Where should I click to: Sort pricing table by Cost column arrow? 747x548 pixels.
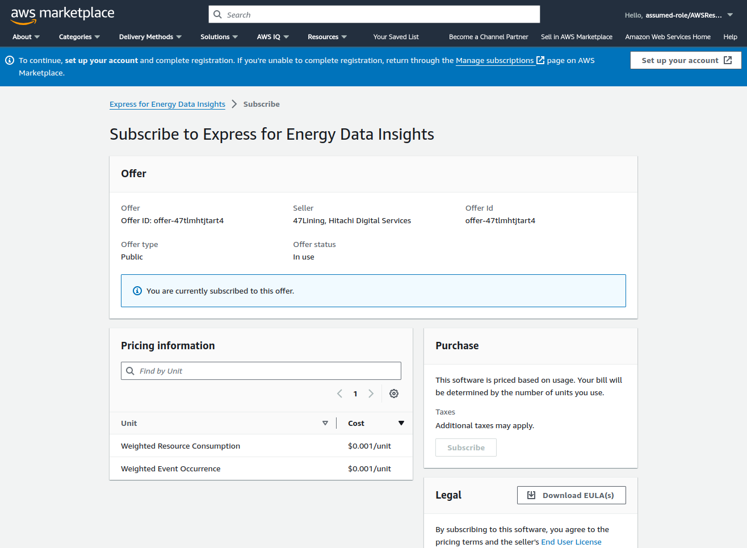401,423
